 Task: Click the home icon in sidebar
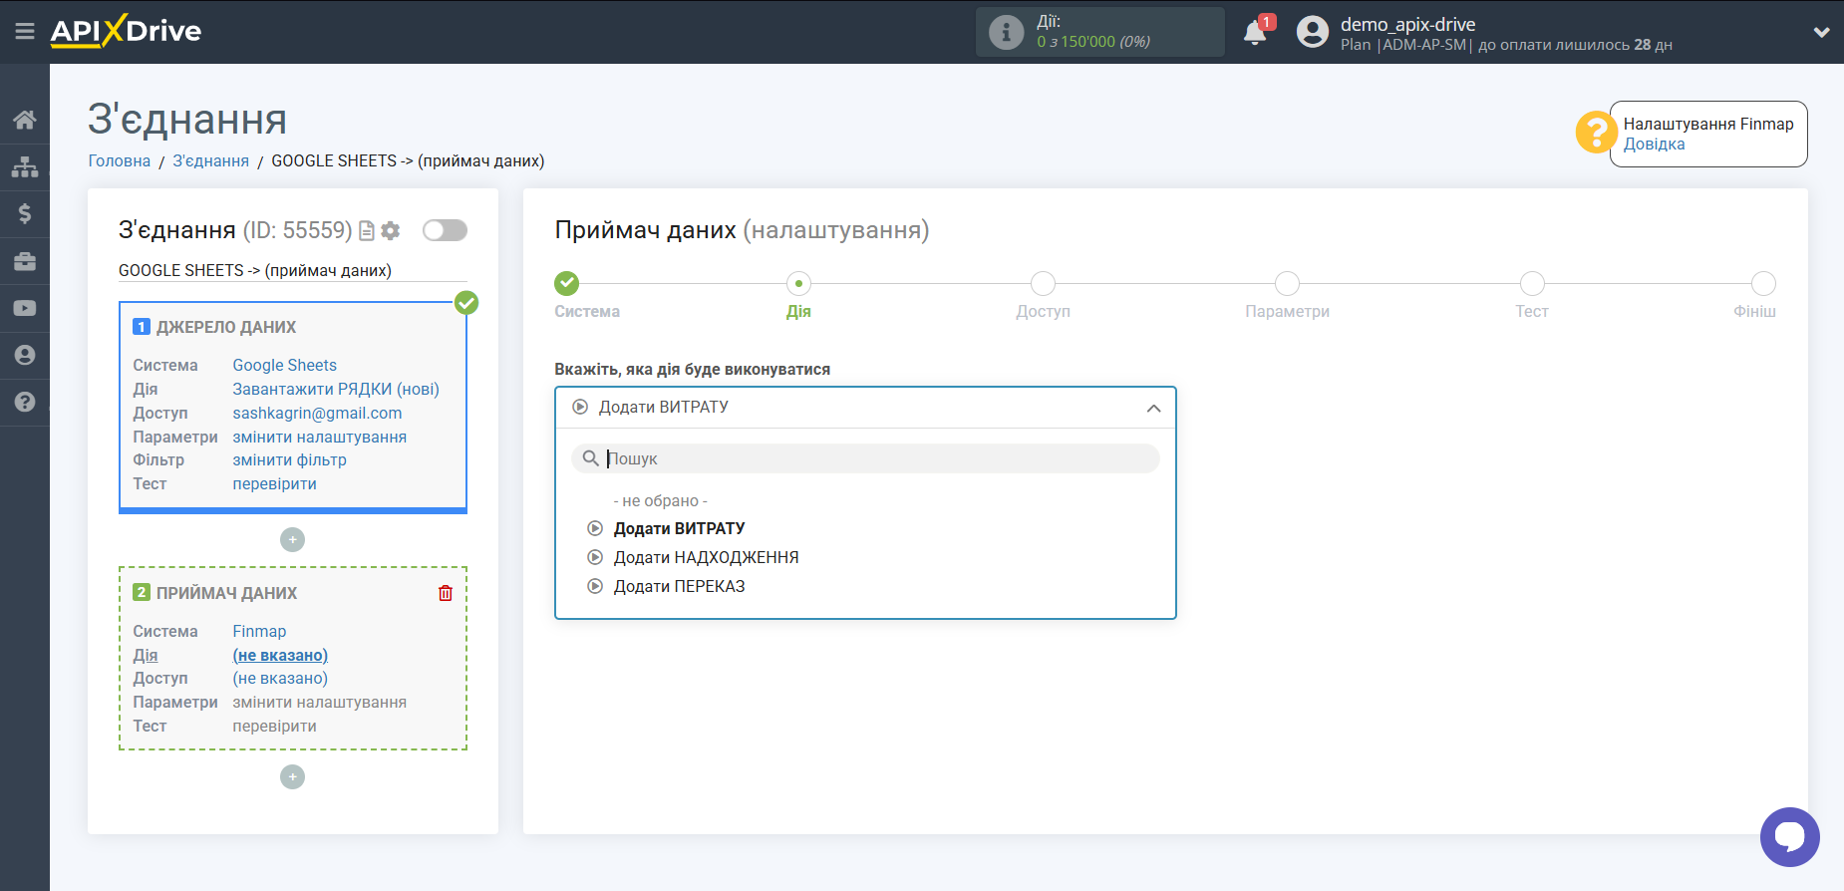(25, 120)
